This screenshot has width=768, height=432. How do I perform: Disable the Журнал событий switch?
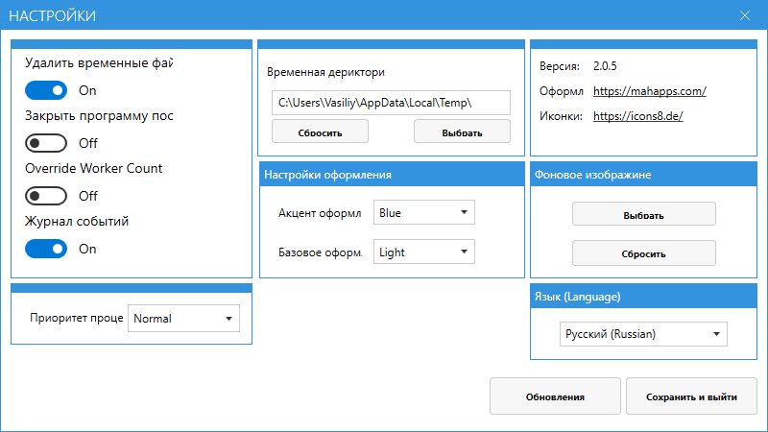46,249
